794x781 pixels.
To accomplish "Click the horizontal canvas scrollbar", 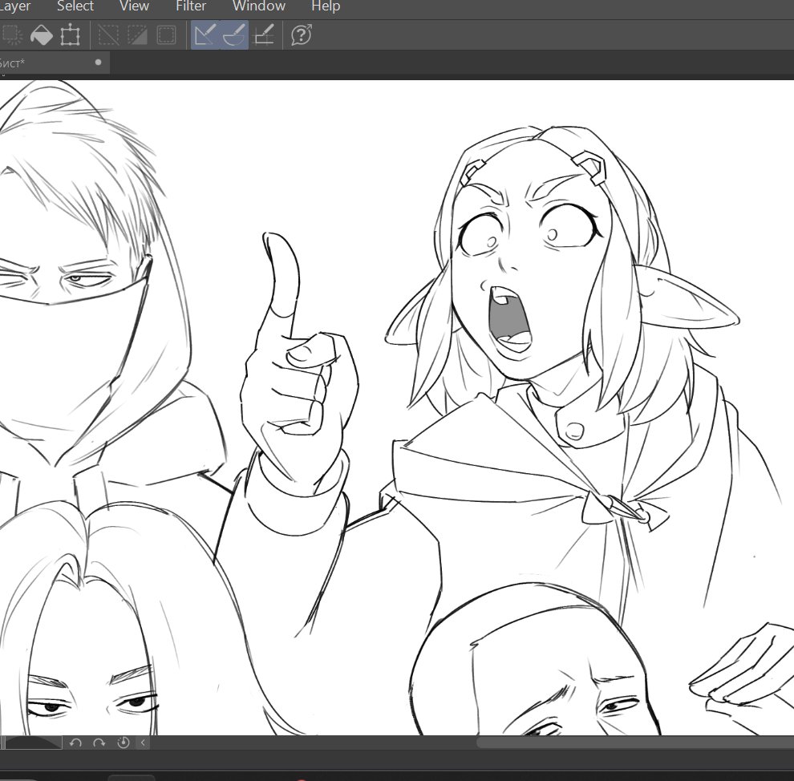I will [x=635, y=743].
